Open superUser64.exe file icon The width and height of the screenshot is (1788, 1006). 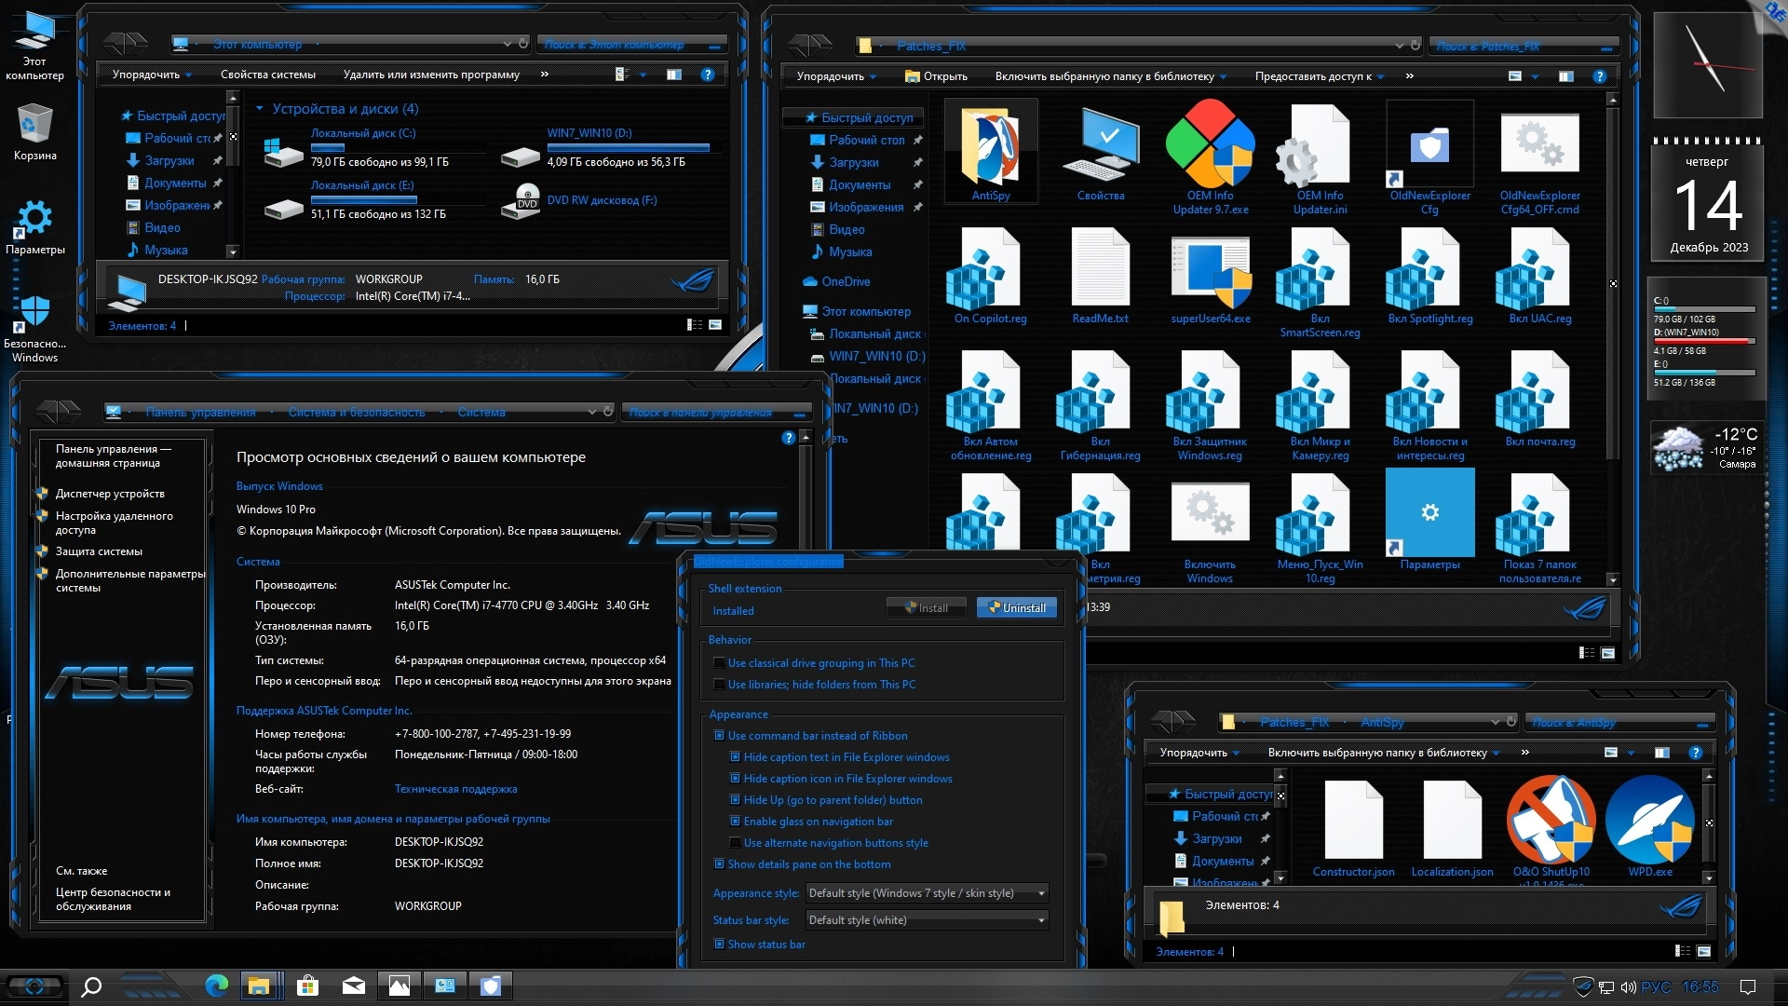coord(1210,272)
